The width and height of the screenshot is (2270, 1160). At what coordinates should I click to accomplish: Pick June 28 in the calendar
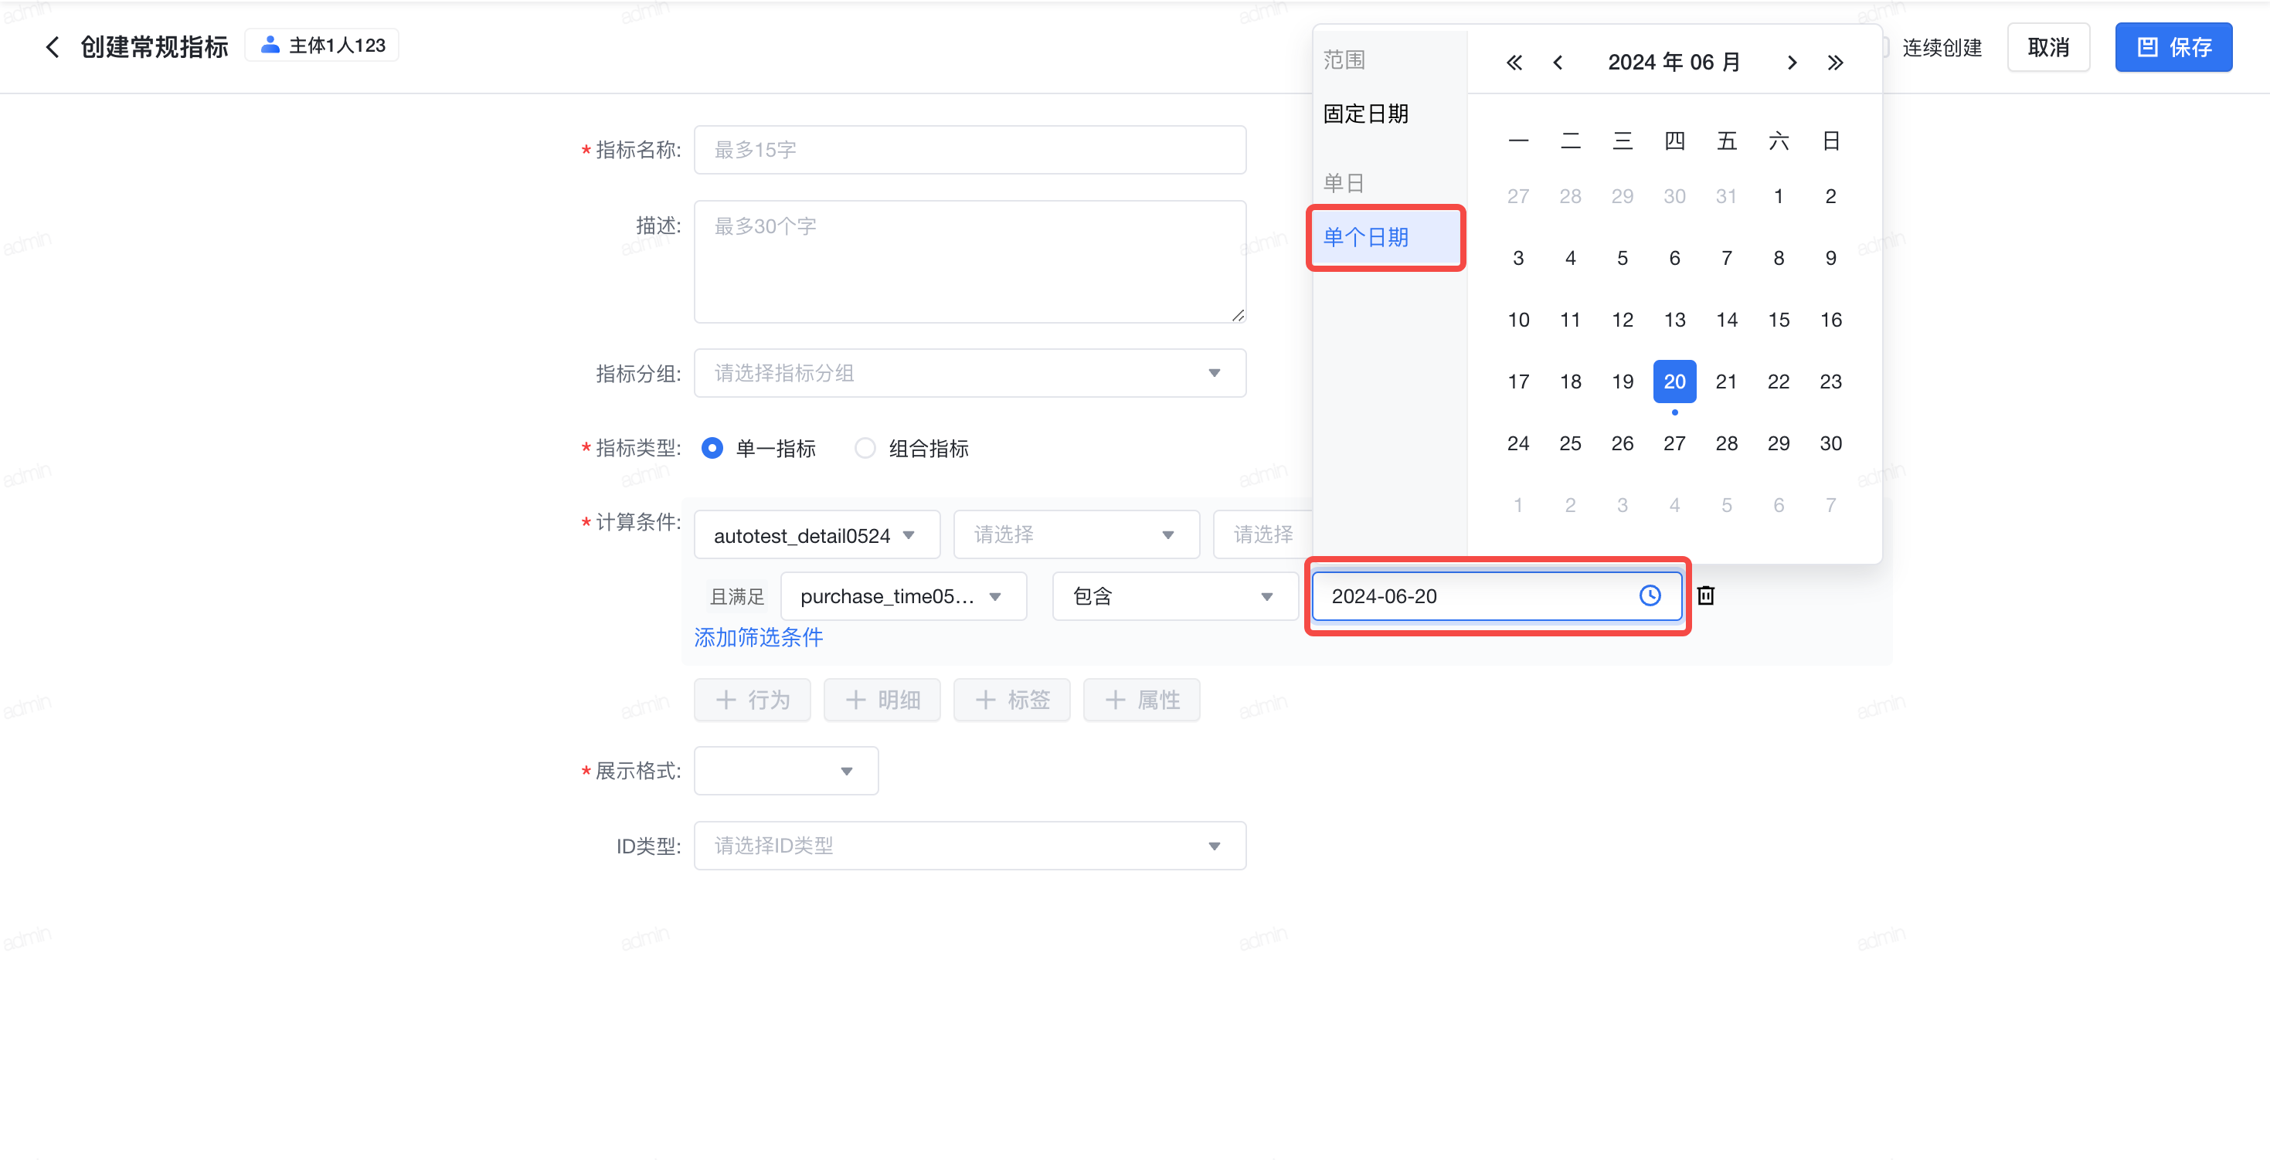pos(1726,443)
